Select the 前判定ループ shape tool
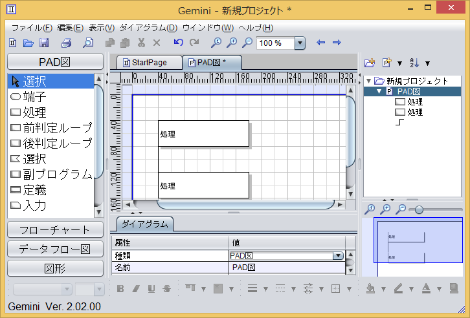Screen dimensions: 470x318 coord(51,128)
